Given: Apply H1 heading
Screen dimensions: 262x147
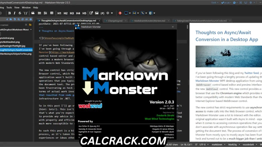Looking at the screenshot, I should (x=59, y=13).
